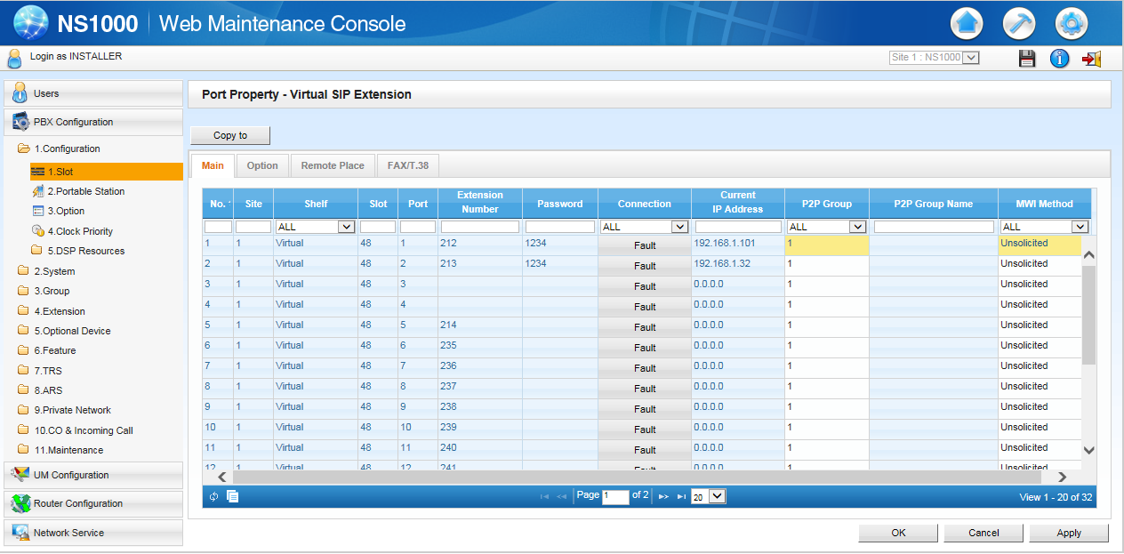Open the gear settings icon
Screen dimensions: 1124x554
(x=1071, y=24)
